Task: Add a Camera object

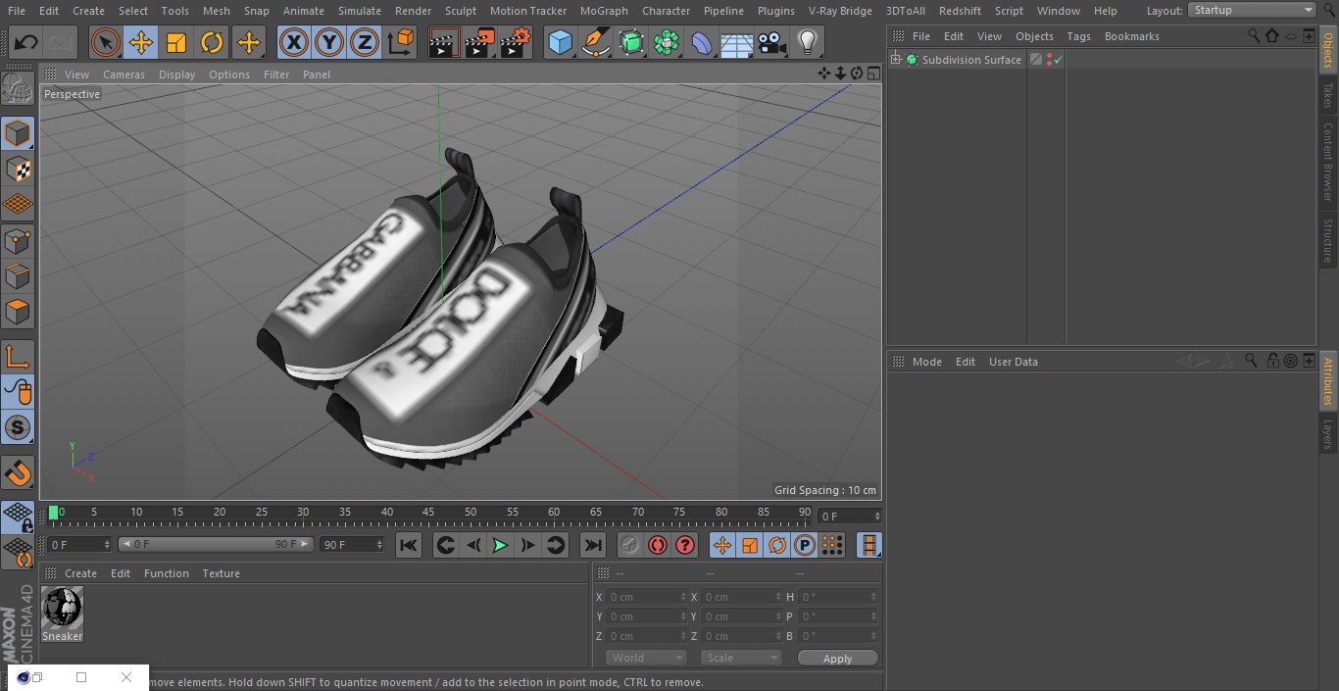Action: (x=772, y=42)
